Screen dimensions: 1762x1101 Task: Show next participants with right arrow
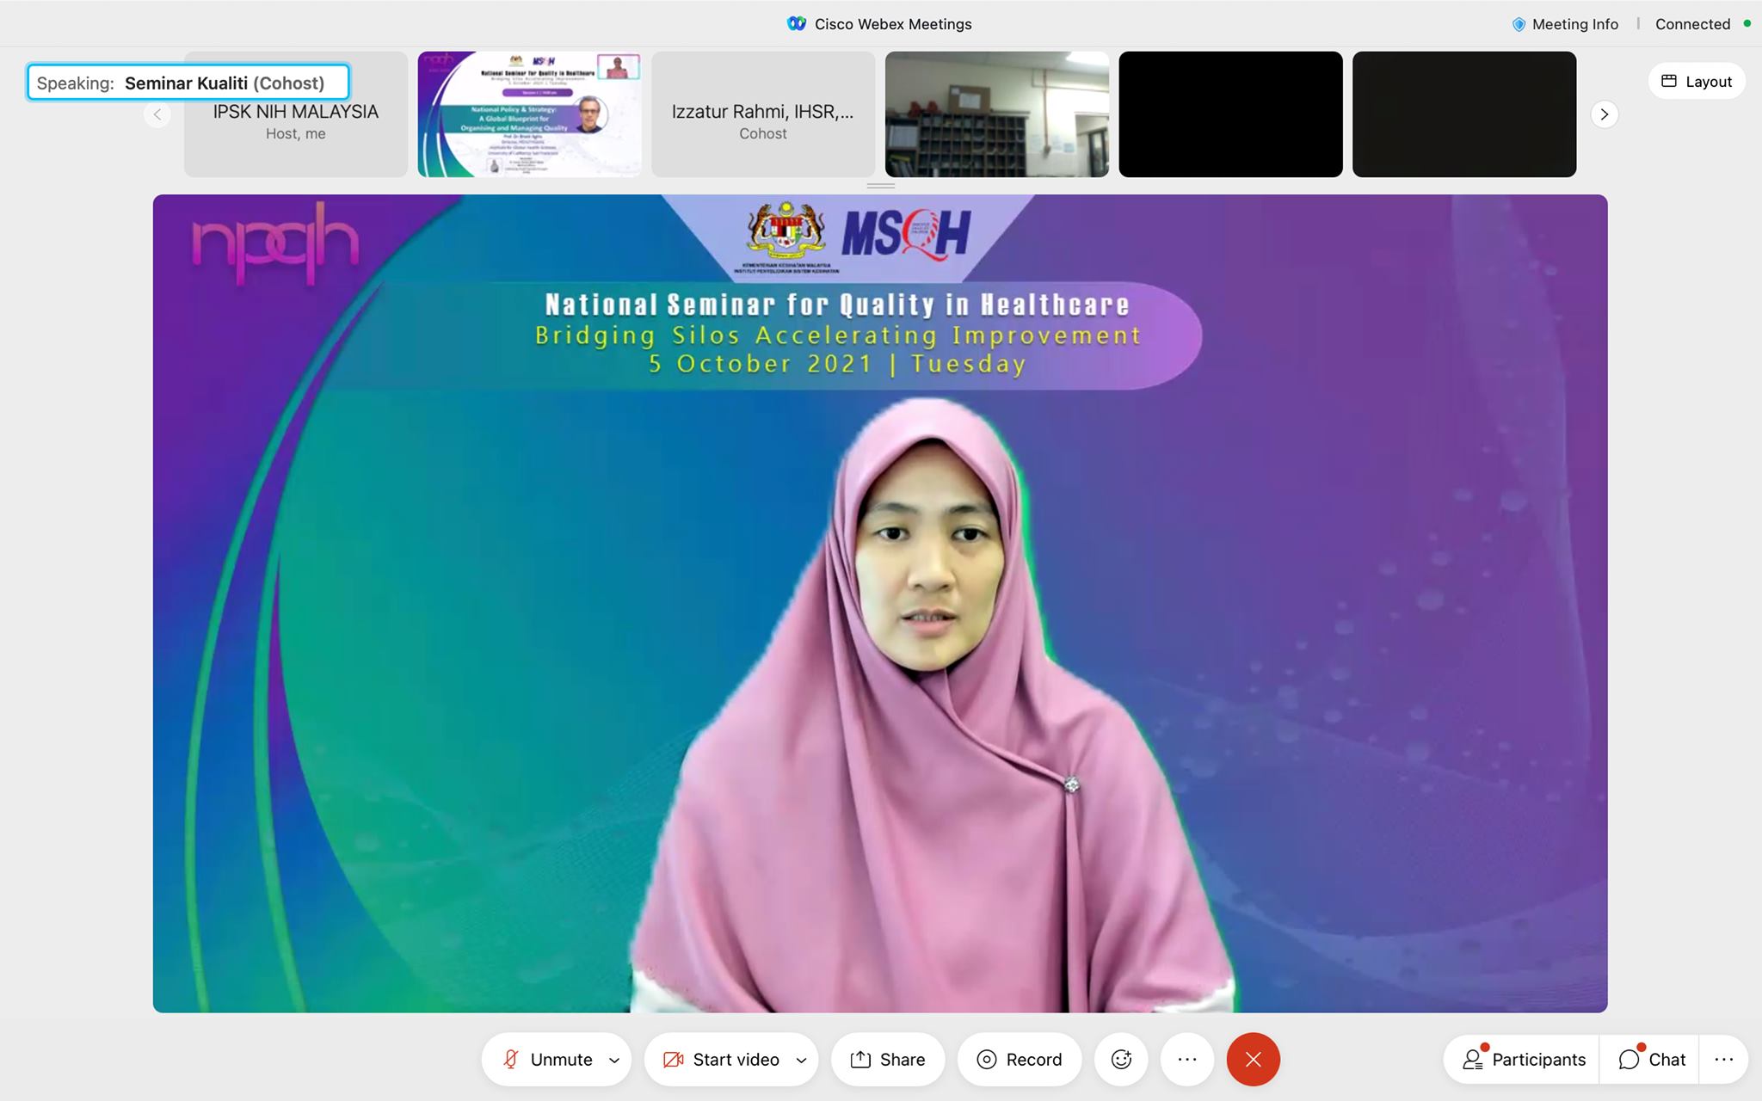tap(1604, 114)
